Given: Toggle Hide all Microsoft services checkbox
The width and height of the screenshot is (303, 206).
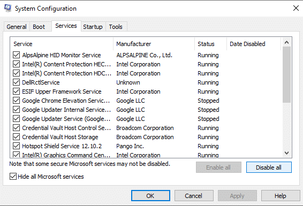Looking at the screenshot, I should [x=13, y=177].
